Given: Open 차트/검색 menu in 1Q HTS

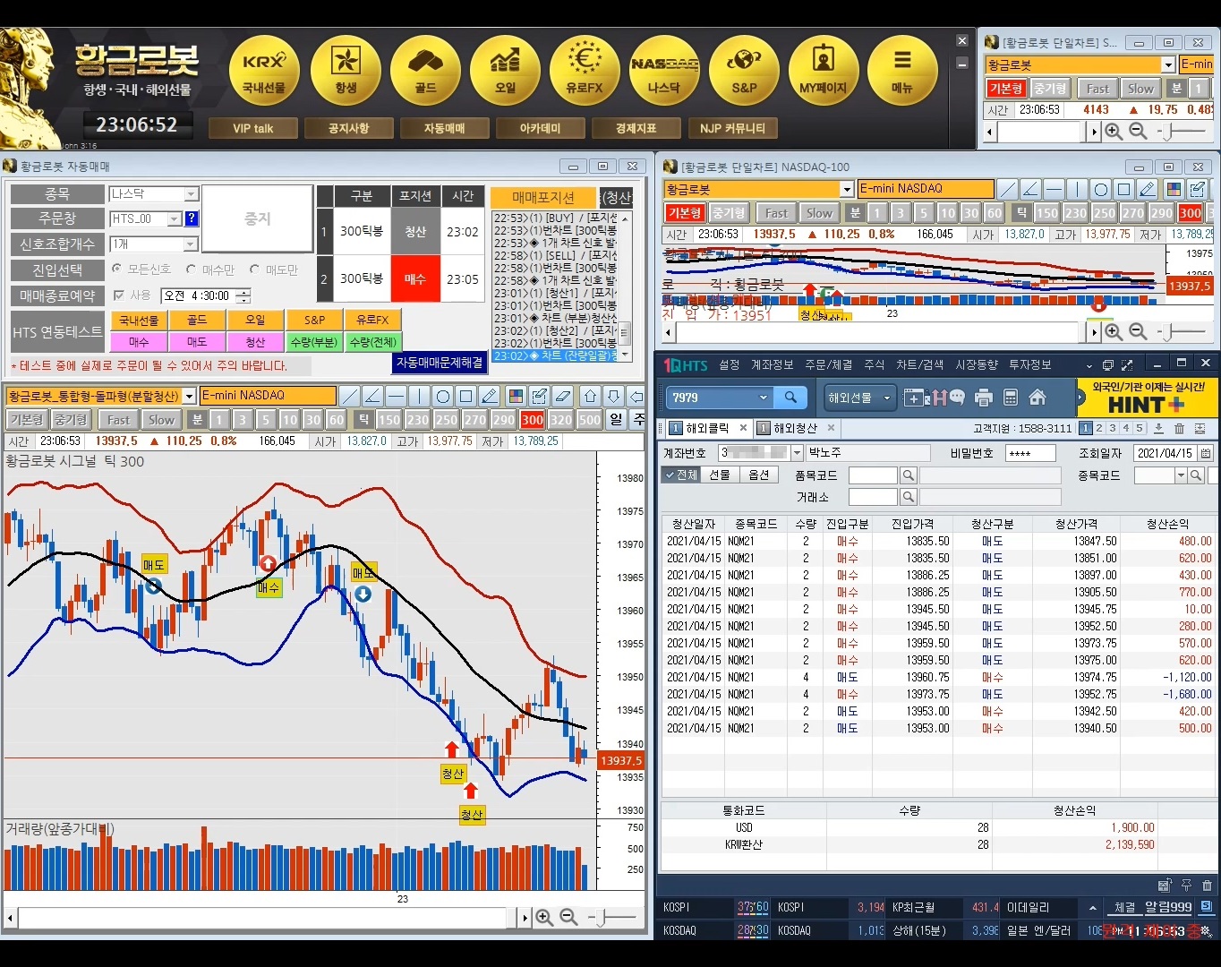Looking at the screenshot, I should [x=920, y=364].
